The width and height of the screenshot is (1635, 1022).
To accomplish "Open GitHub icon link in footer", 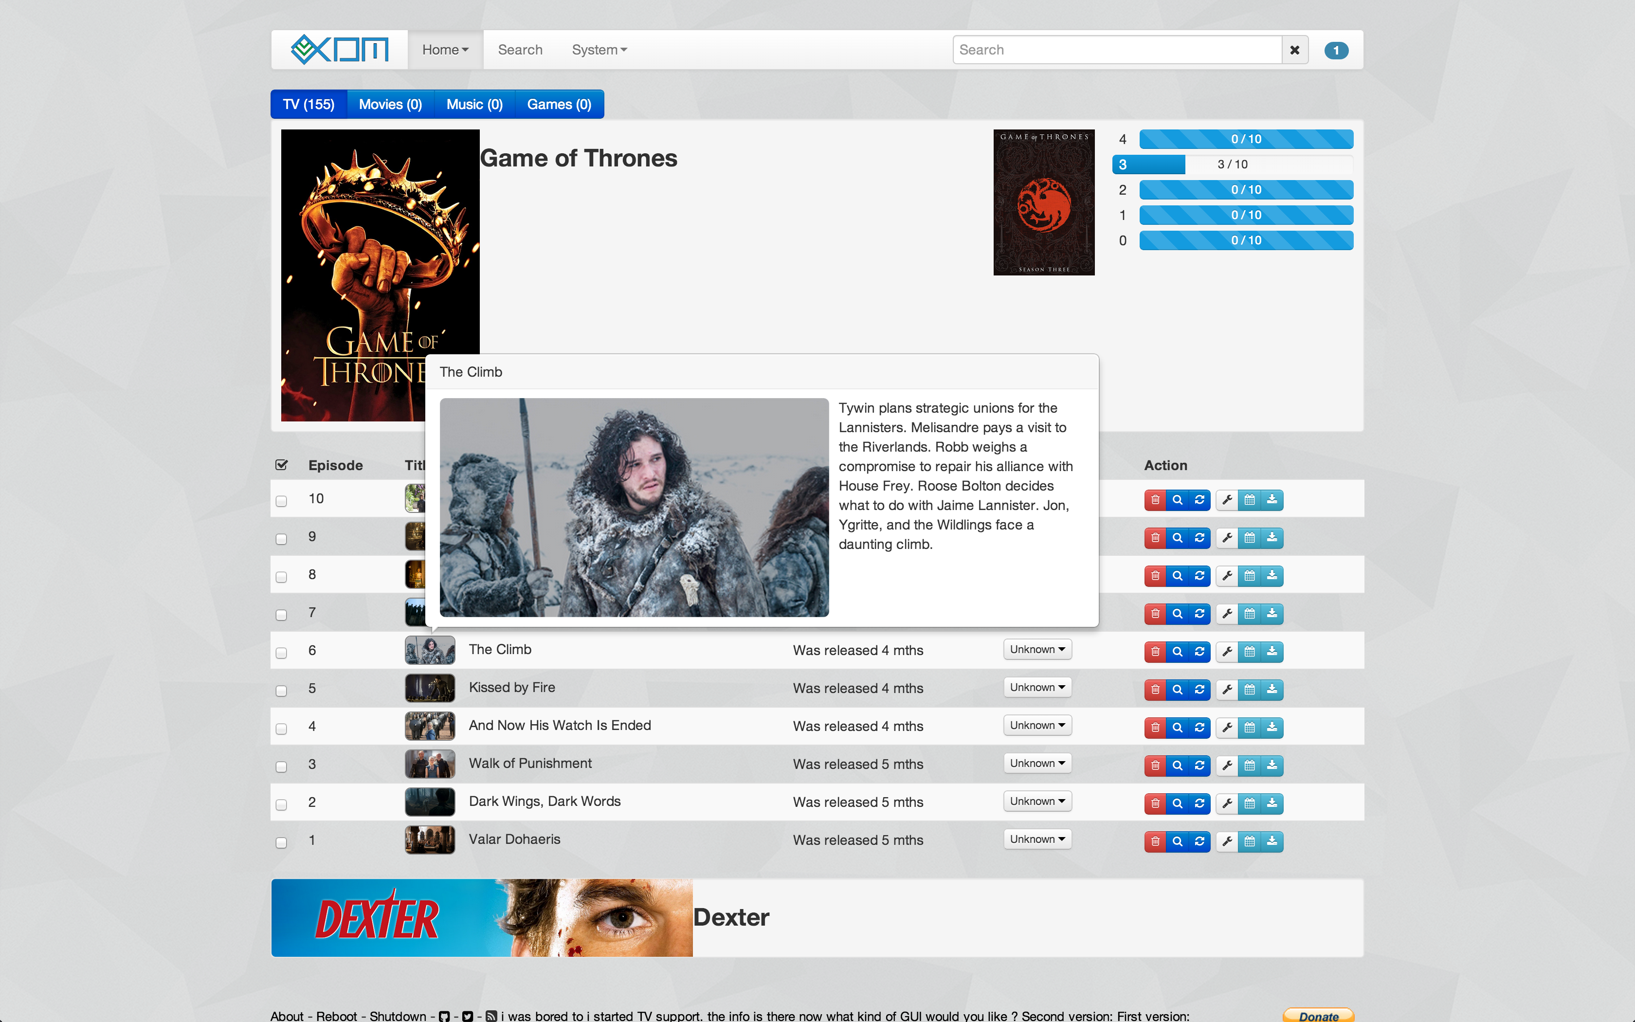I will pos(444,1016).
